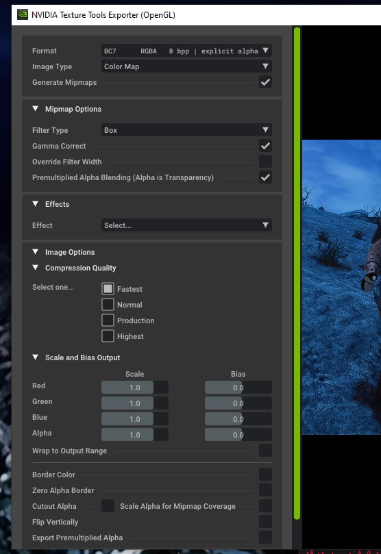
Task: Enable Override Filter Width checkbox
Action: [x=265, y=162]
